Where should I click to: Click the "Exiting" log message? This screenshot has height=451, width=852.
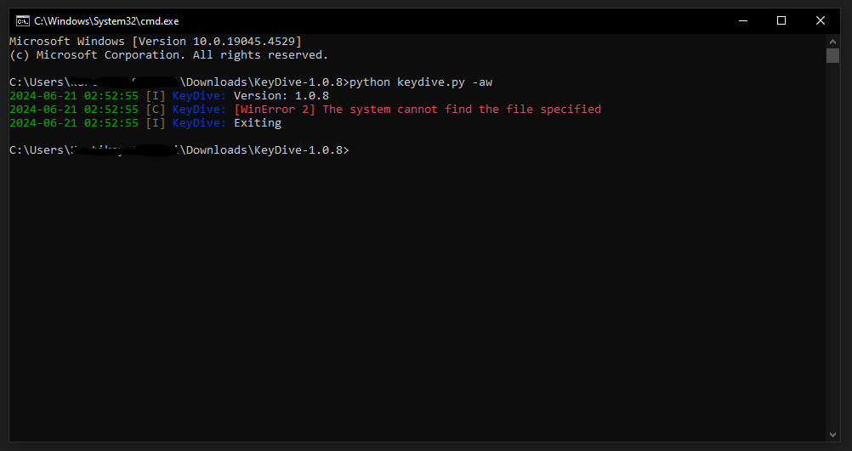258,122
